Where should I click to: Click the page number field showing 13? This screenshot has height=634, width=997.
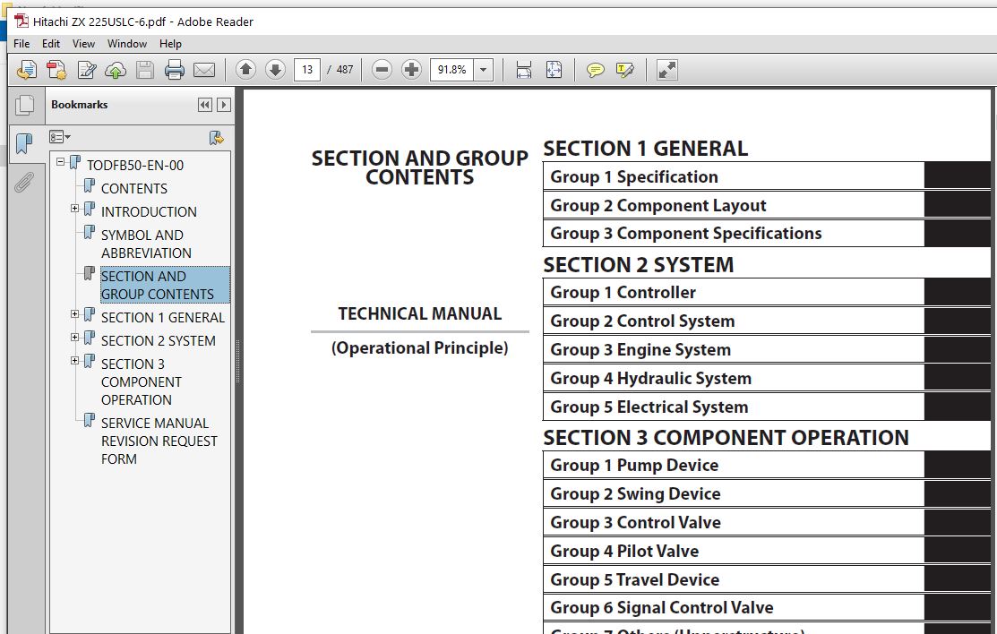click(307, 69)
